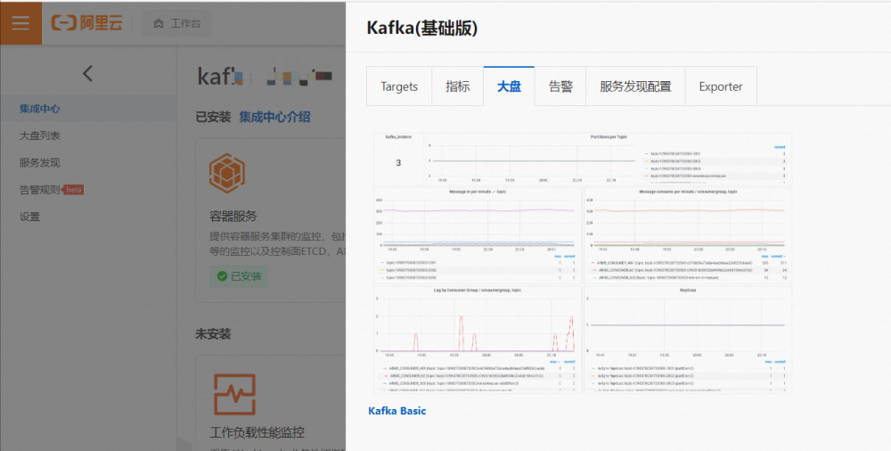The image size is (891, 451).
Task: Click the 未安装 section heading
Action: (x=213, y=334)
